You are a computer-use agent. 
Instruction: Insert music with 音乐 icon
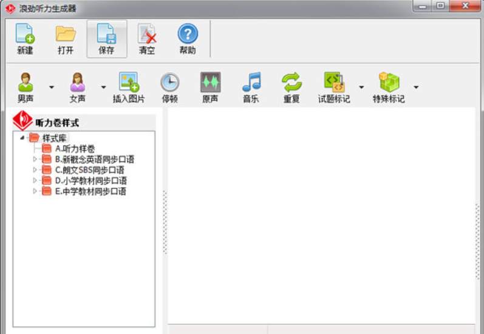tap(251, 87)
